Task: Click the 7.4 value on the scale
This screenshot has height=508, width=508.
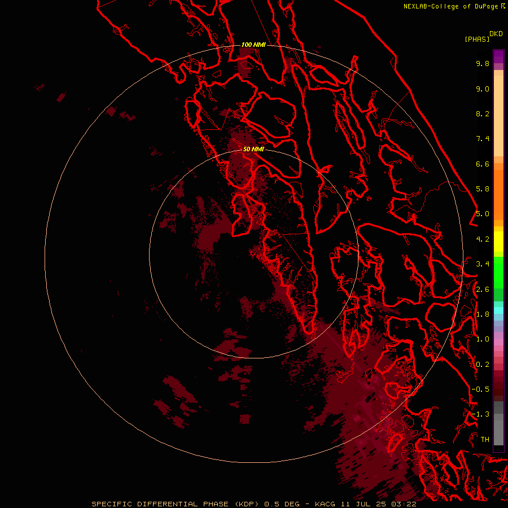Action: tap(483, 139)
